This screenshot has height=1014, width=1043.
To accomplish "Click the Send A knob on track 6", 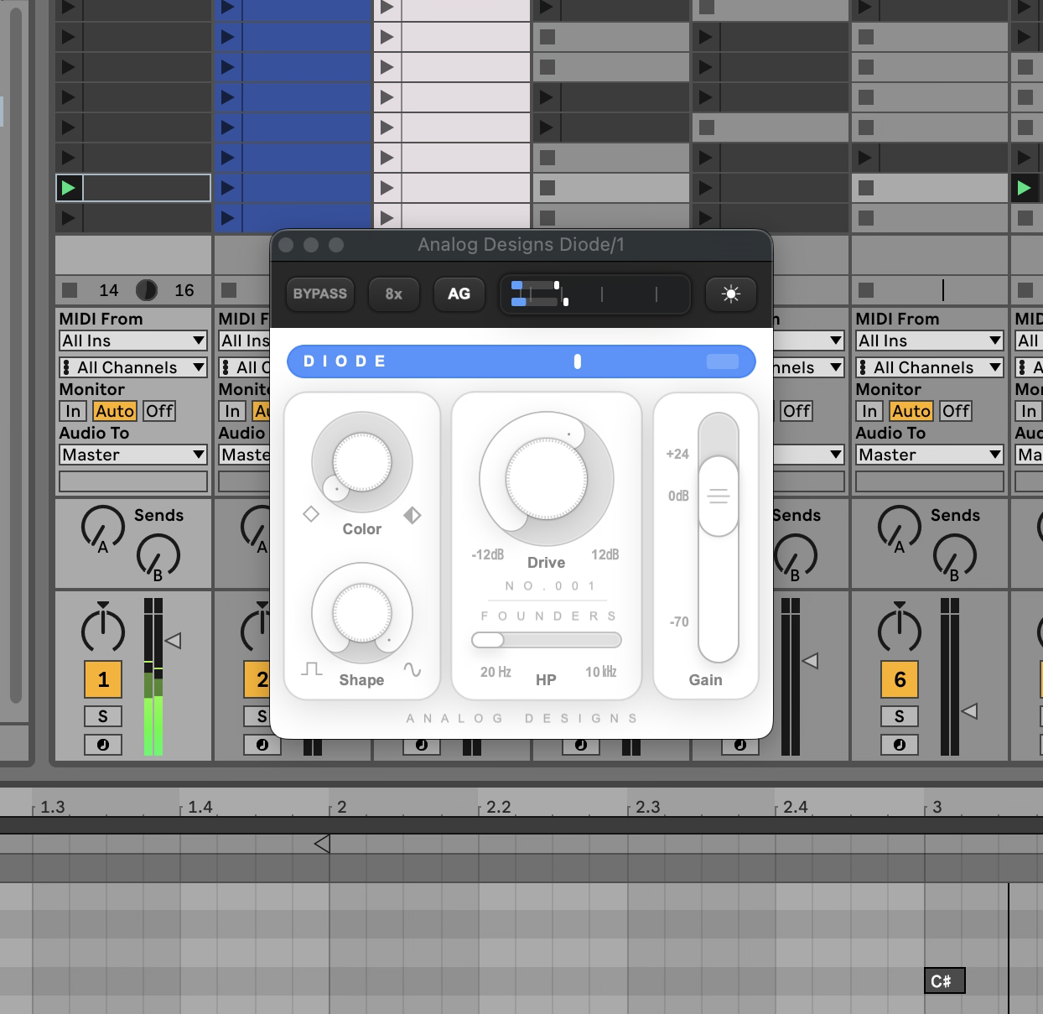I will [x=899, y=528].
